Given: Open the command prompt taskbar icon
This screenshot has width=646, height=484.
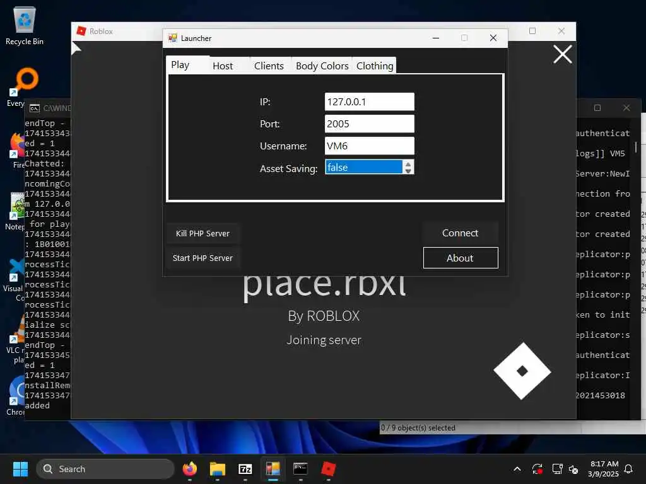Looking at the screenshot, I should [x=300, y=469].
